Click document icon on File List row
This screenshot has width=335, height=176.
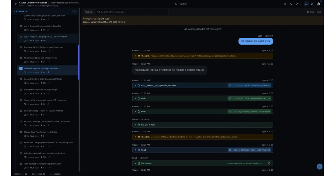[139, 125]
